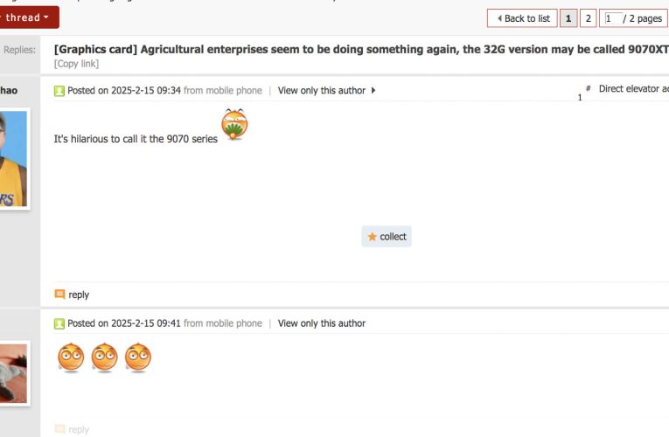This screenshot has width=669, height=437.
Task: Select current page 1 button
Action: point(568,18)
